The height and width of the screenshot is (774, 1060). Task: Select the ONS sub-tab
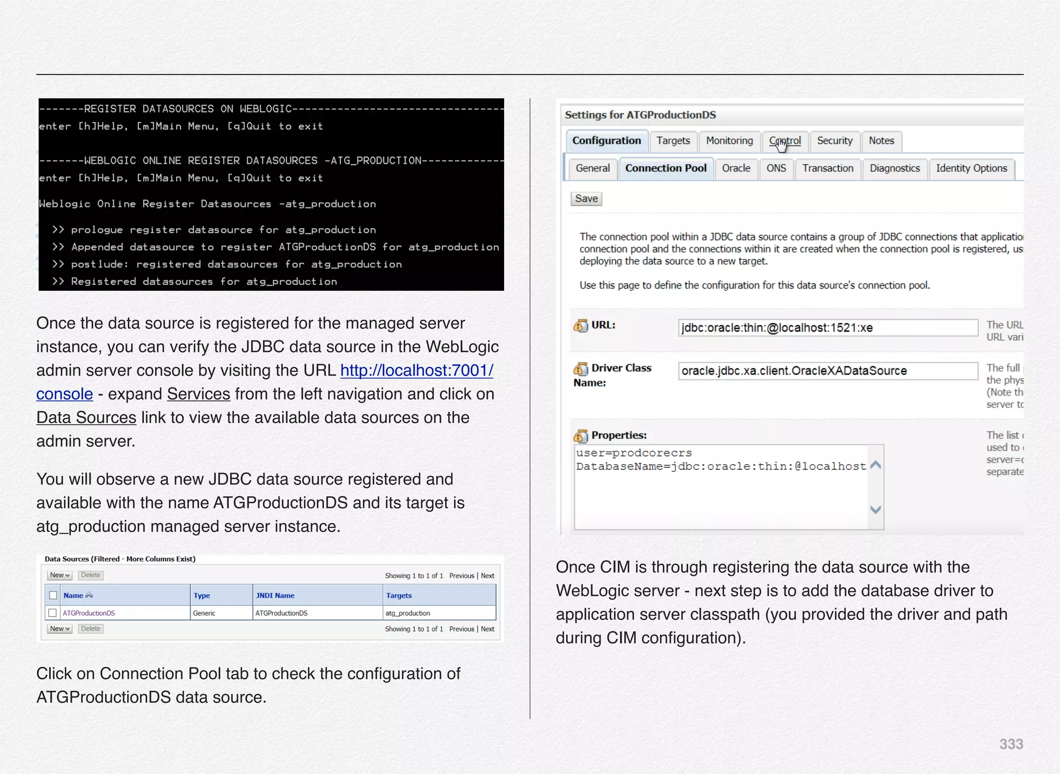776,168
